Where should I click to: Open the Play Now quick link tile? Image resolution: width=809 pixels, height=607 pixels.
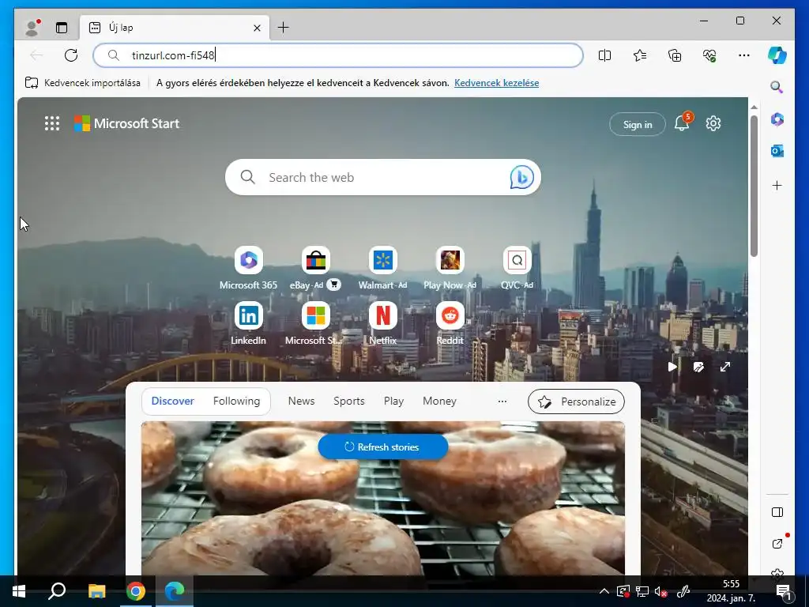pos(450,269)
